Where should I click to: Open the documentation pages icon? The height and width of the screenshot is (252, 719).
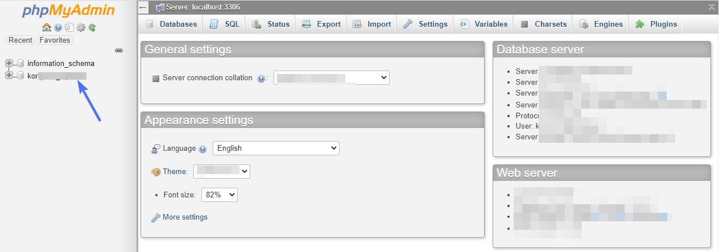(69, 27)
